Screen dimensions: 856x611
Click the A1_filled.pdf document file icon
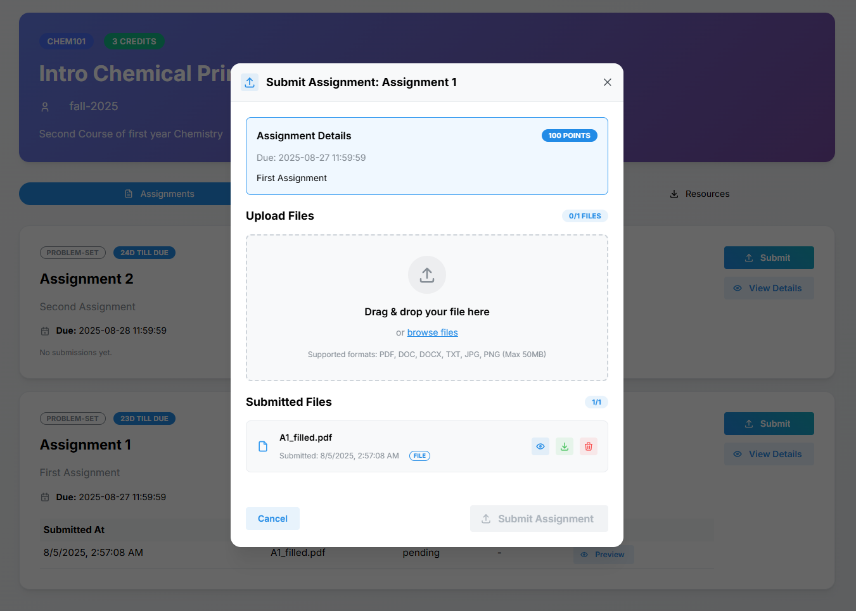263,446
